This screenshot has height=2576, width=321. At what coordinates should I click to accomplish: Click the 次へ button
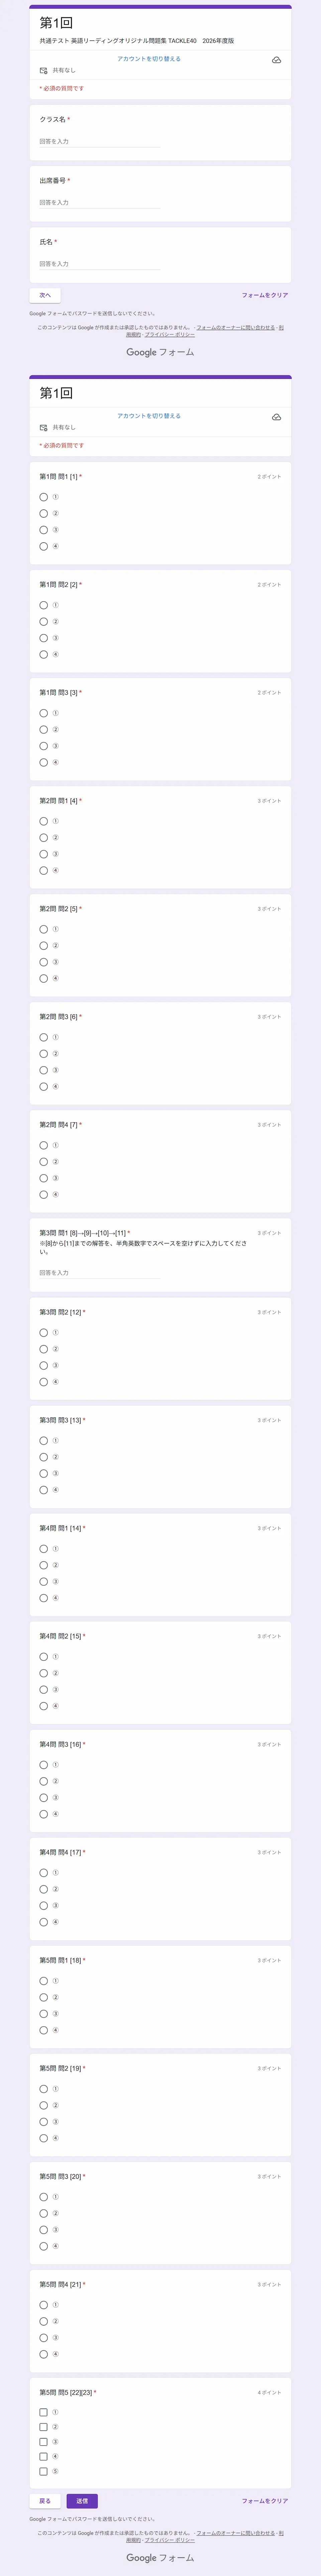45,295
